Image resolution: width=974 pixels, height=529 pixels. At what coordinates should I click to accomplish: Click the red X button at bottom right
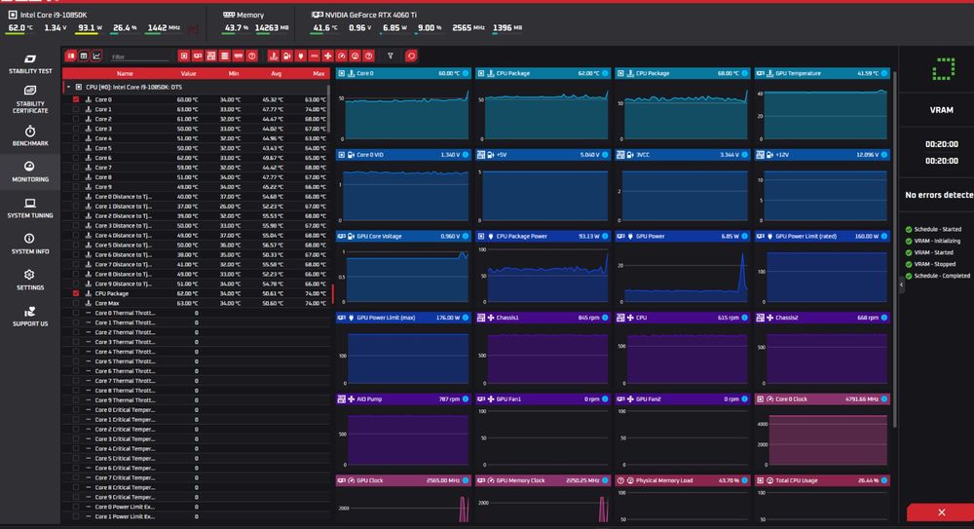tap(941, 512)
